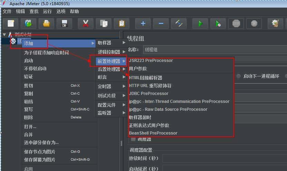Click the 名称 input field
This screenshot has width=287, height=171.
215,50
